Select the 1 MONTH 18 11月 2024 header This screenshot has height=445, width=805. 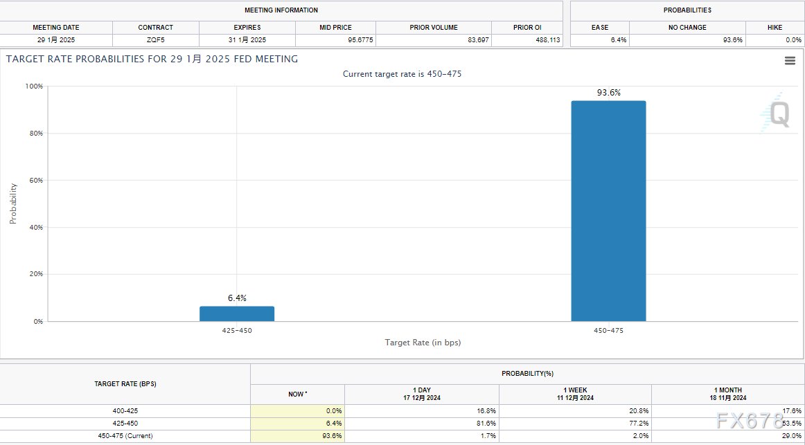click(x=727, y=394)
